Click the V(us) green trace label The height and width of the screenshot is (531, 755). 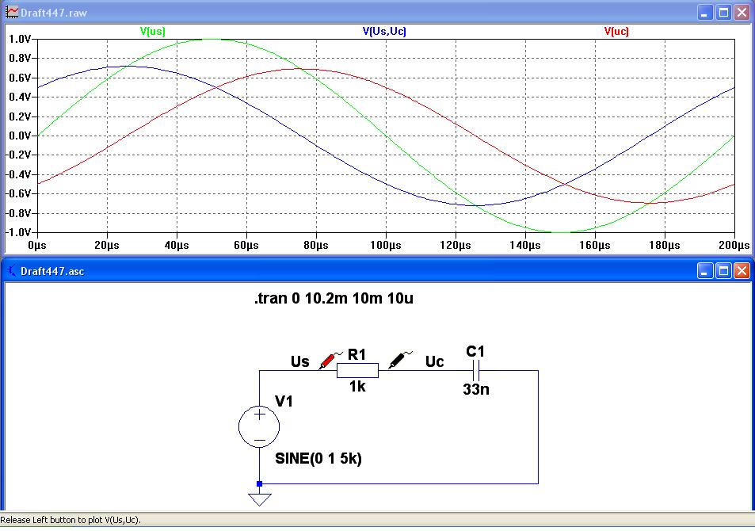[152, 32]
